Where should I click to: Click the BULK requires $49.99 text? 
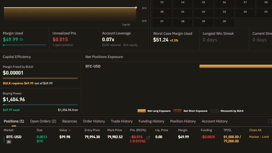(18, 83)
